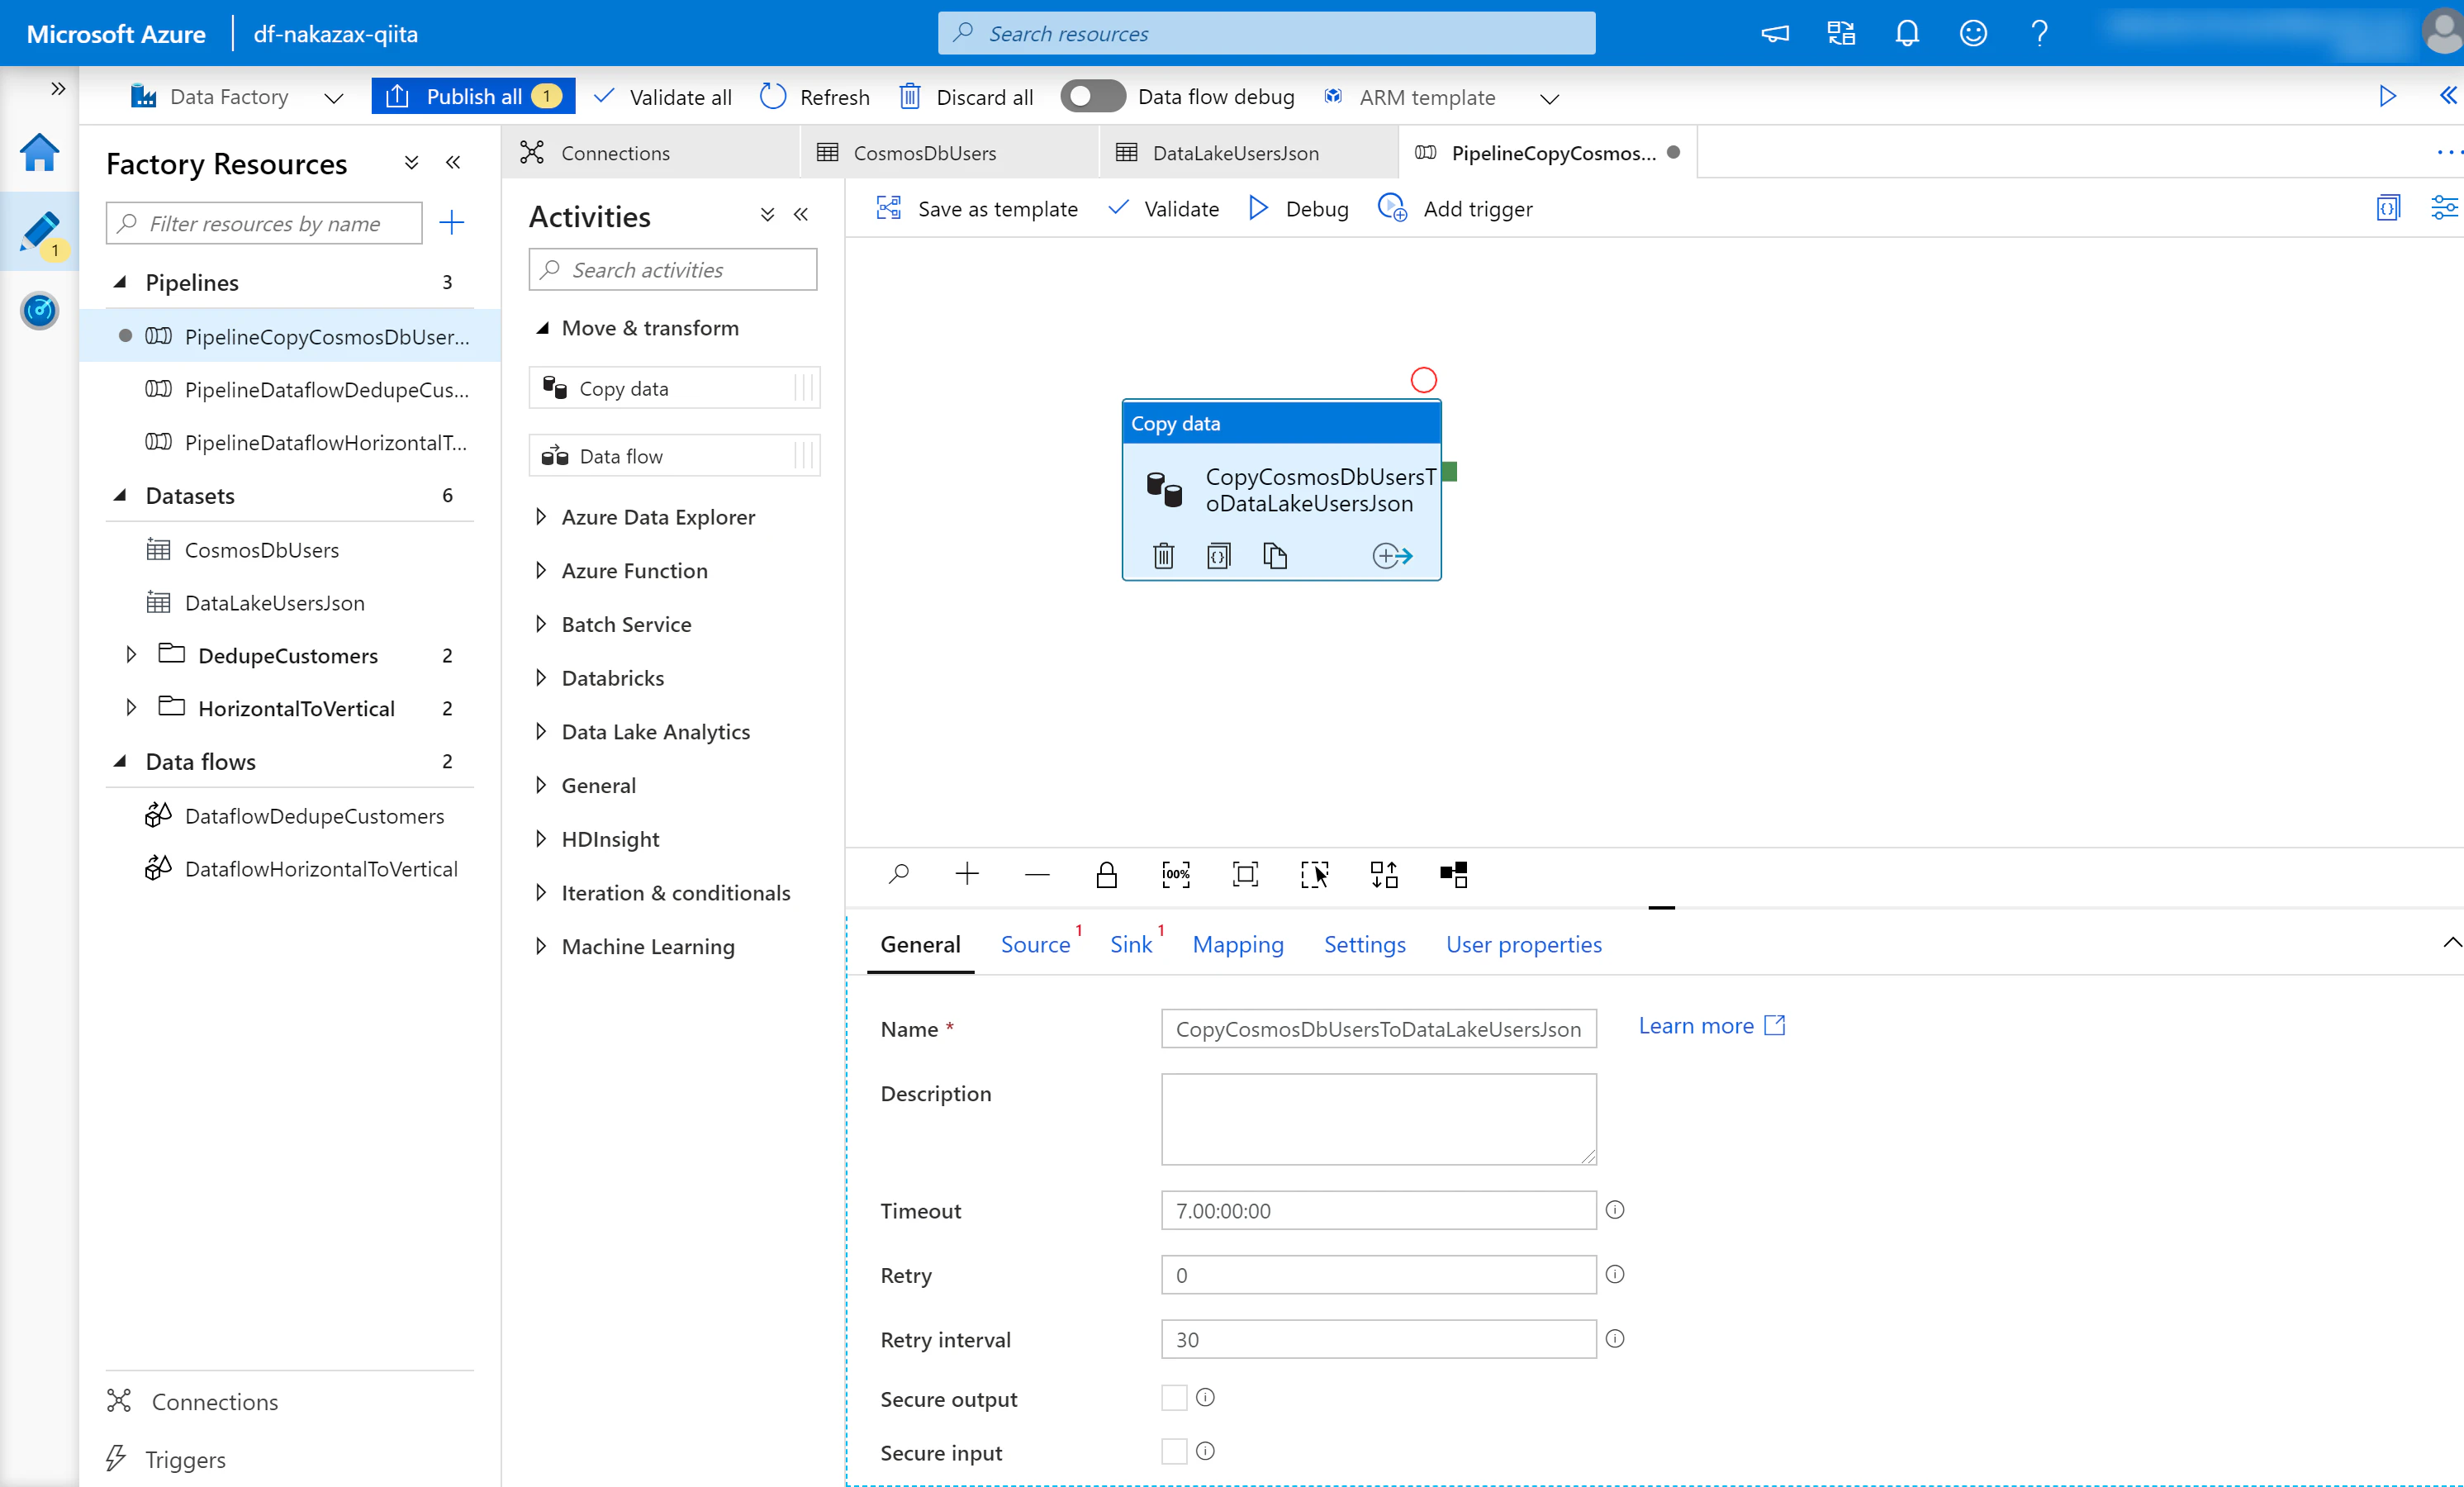
Task: Clone the Copy data activity
Action: coord(1274,555)
